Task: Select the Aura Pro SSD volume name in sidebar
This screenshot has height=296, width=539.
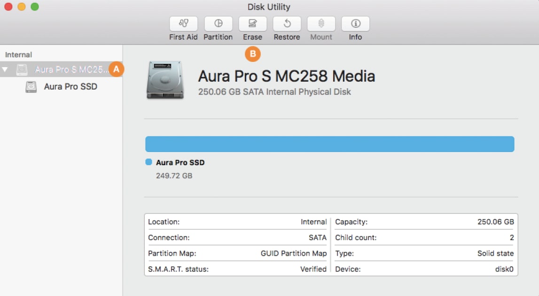Action: pyautogui.click(x=70, y=87)
